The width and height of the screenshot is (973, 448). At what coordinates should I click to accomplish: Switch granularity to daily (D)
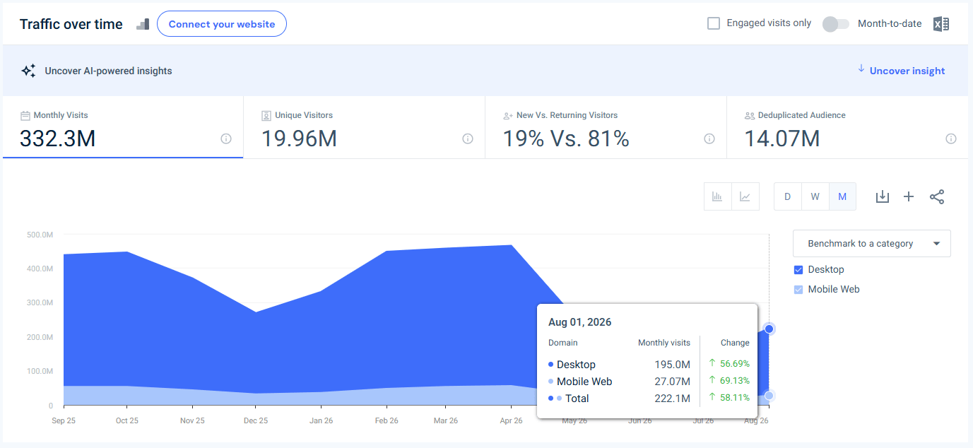click(x=787, y=196)
